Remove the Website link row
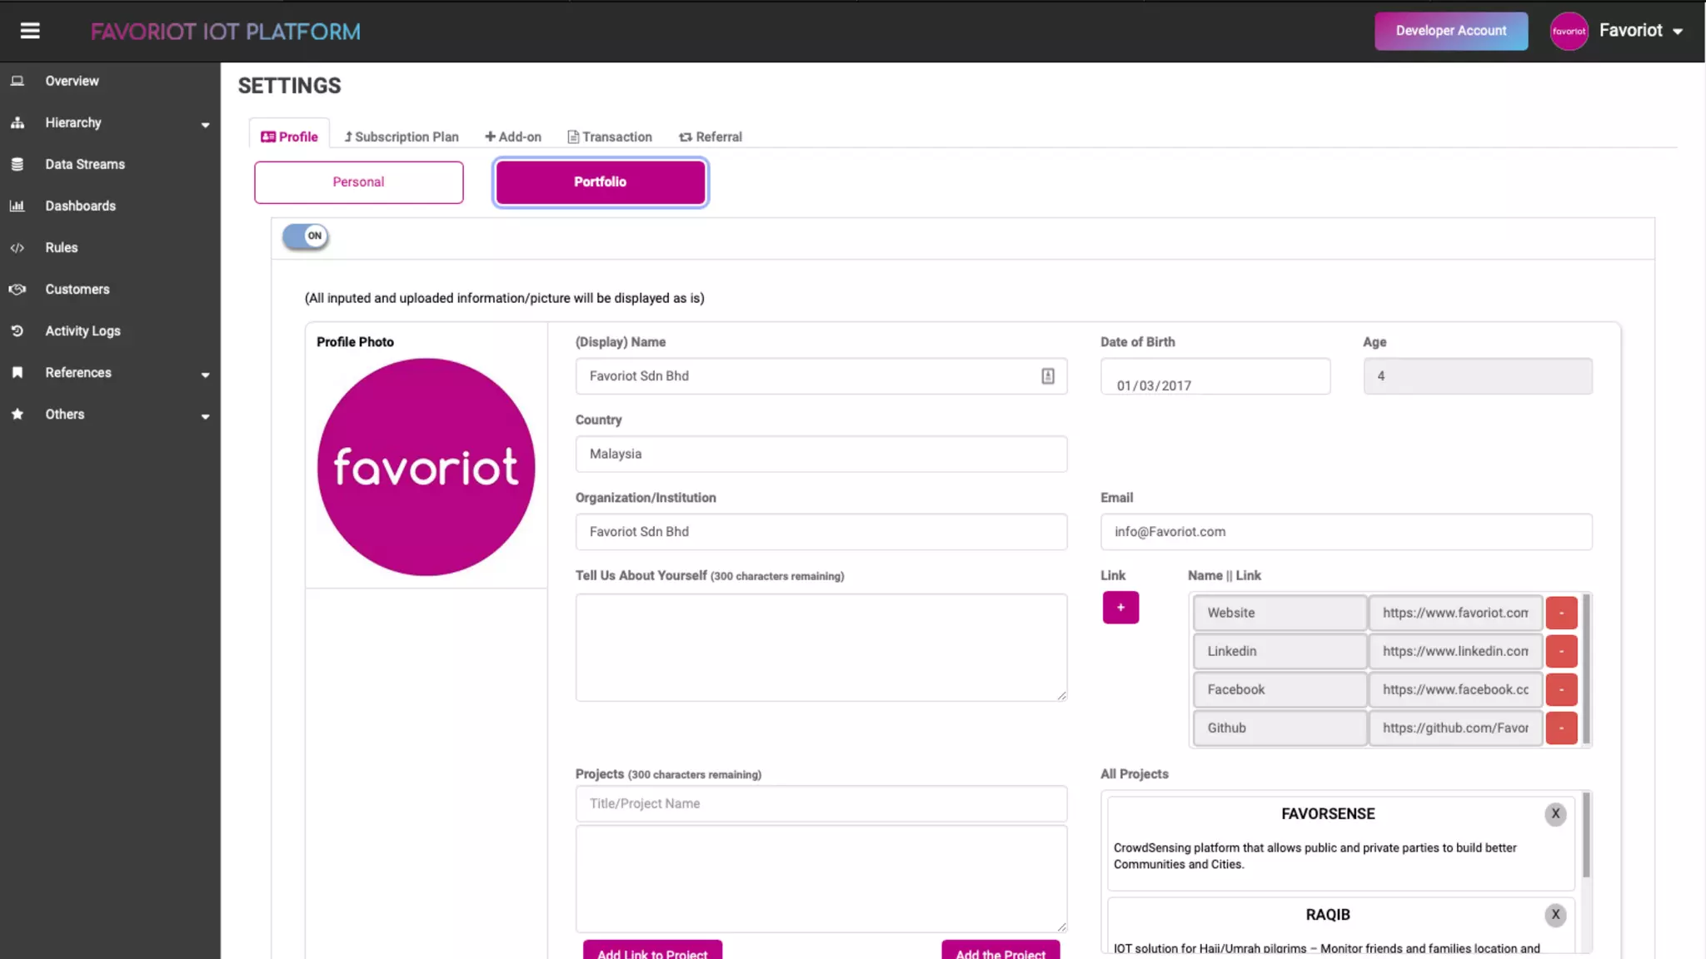Image resolution: width=1706 pixels, height=959 pixels. click(x=1561, y=613)
